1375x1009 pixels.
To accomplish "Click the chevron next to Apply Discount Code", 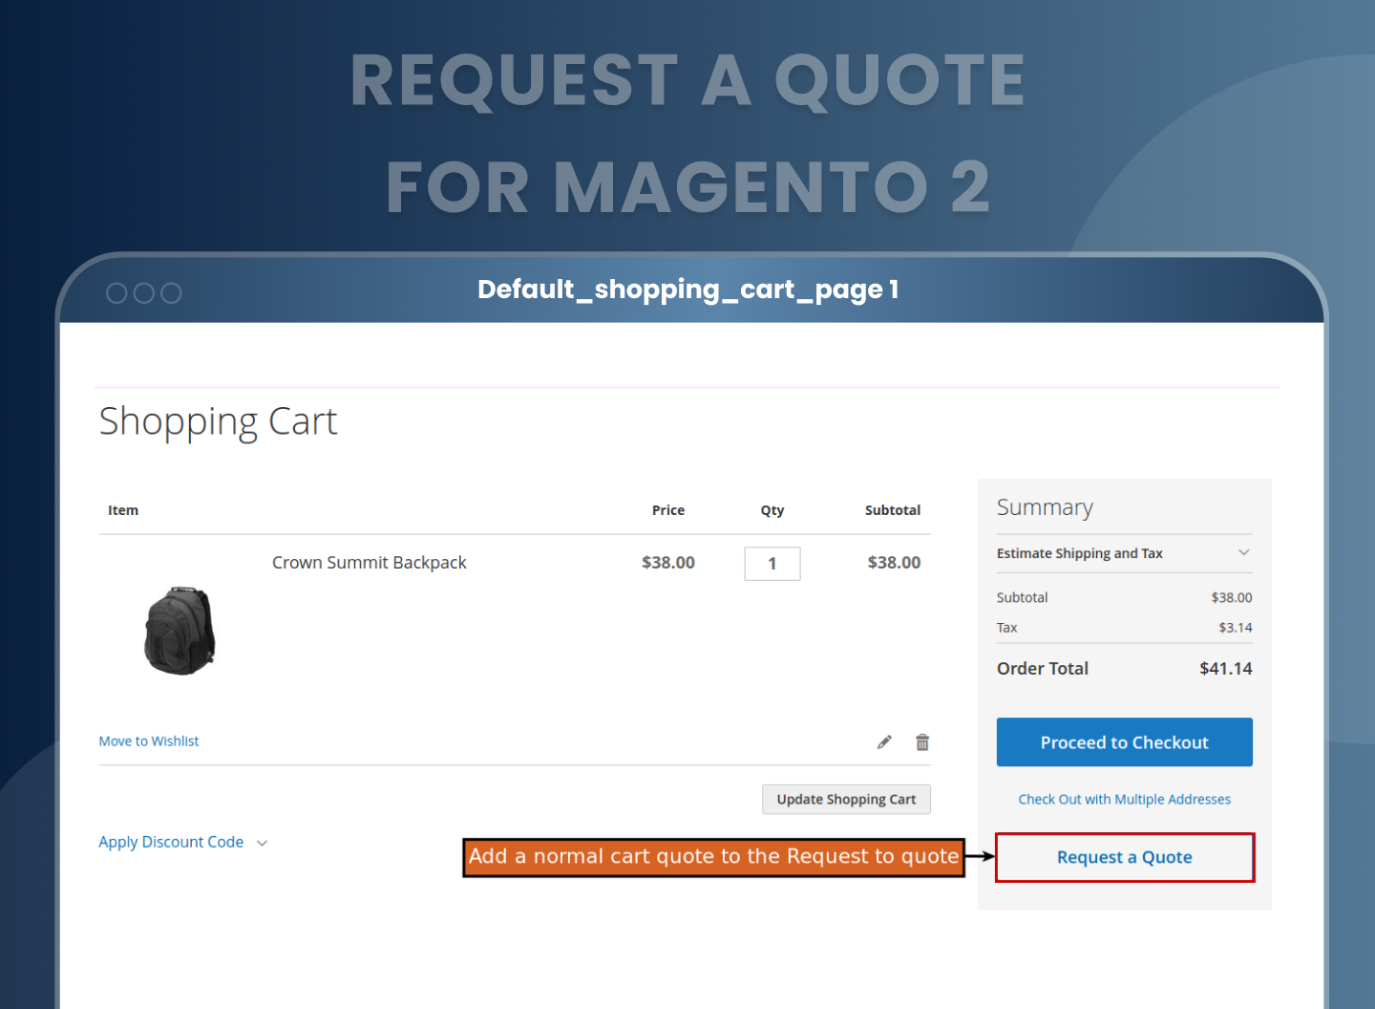I will pos(262,842).
